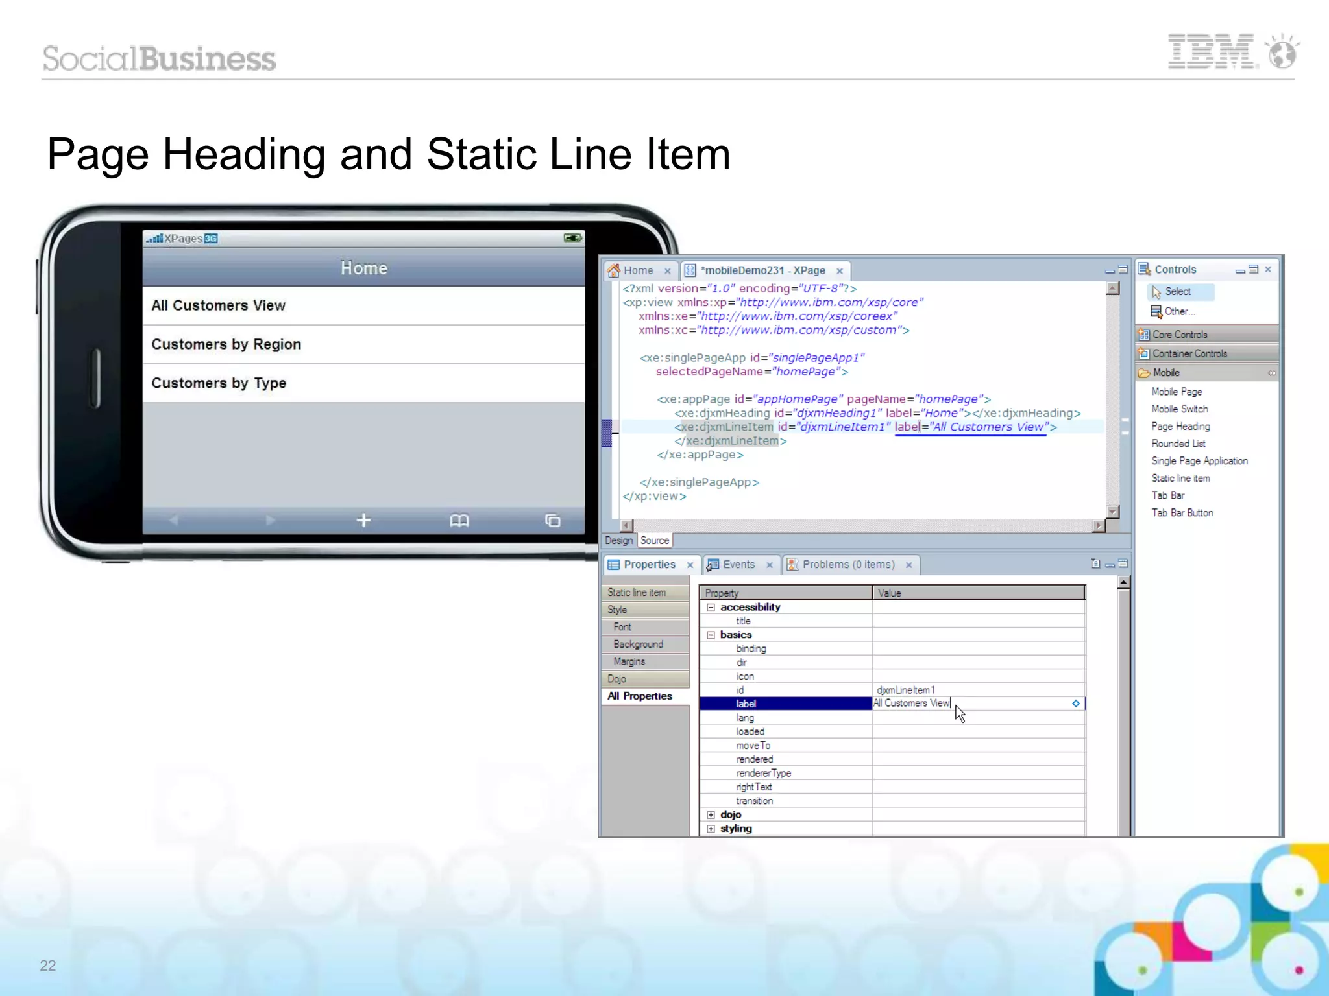Open the Background properties section

point(645,645)
